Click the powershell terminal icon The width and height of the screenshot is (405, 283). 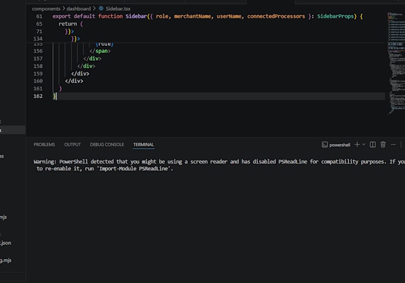click(x=325, y=144)
